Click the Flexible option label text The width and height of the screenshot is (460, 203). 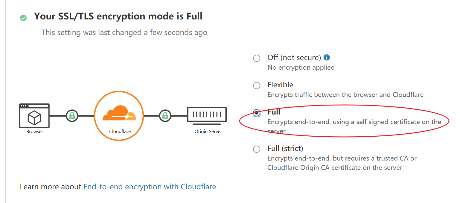(280, 85)
